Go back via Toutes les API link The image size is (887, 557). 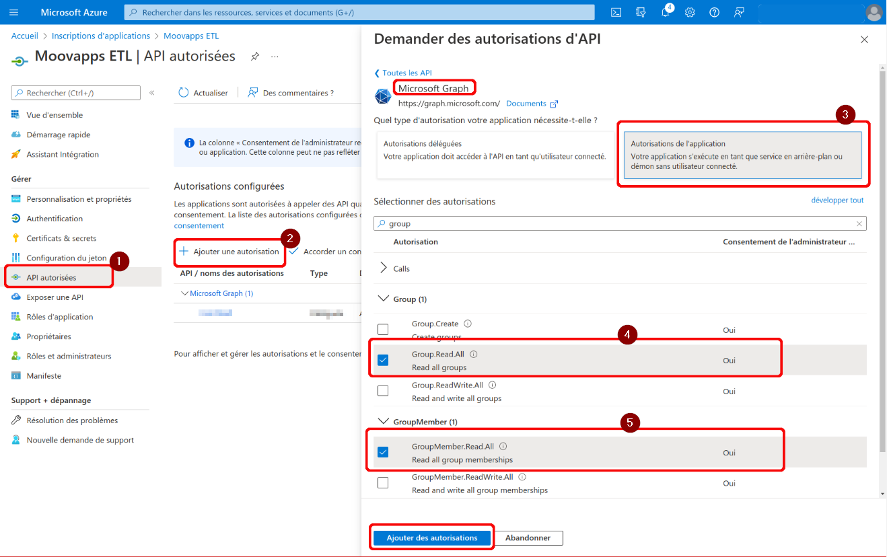[x=403, y=73]
